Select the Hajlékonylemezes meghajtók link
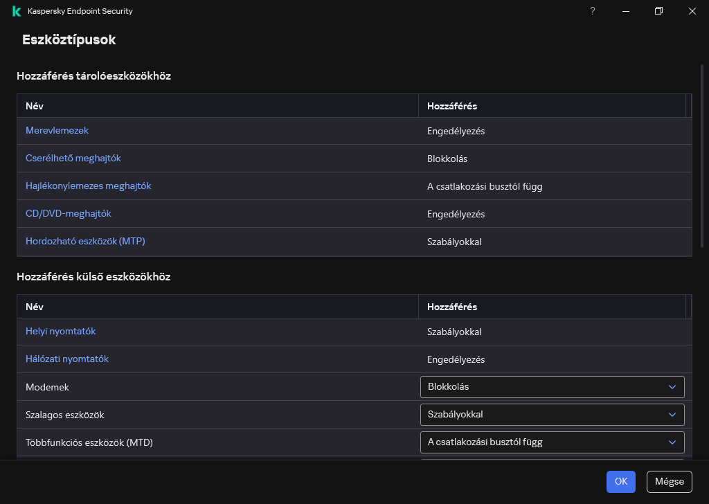This screenshot has height=504, width=709. pyautogui.click(x=88, y=186)
